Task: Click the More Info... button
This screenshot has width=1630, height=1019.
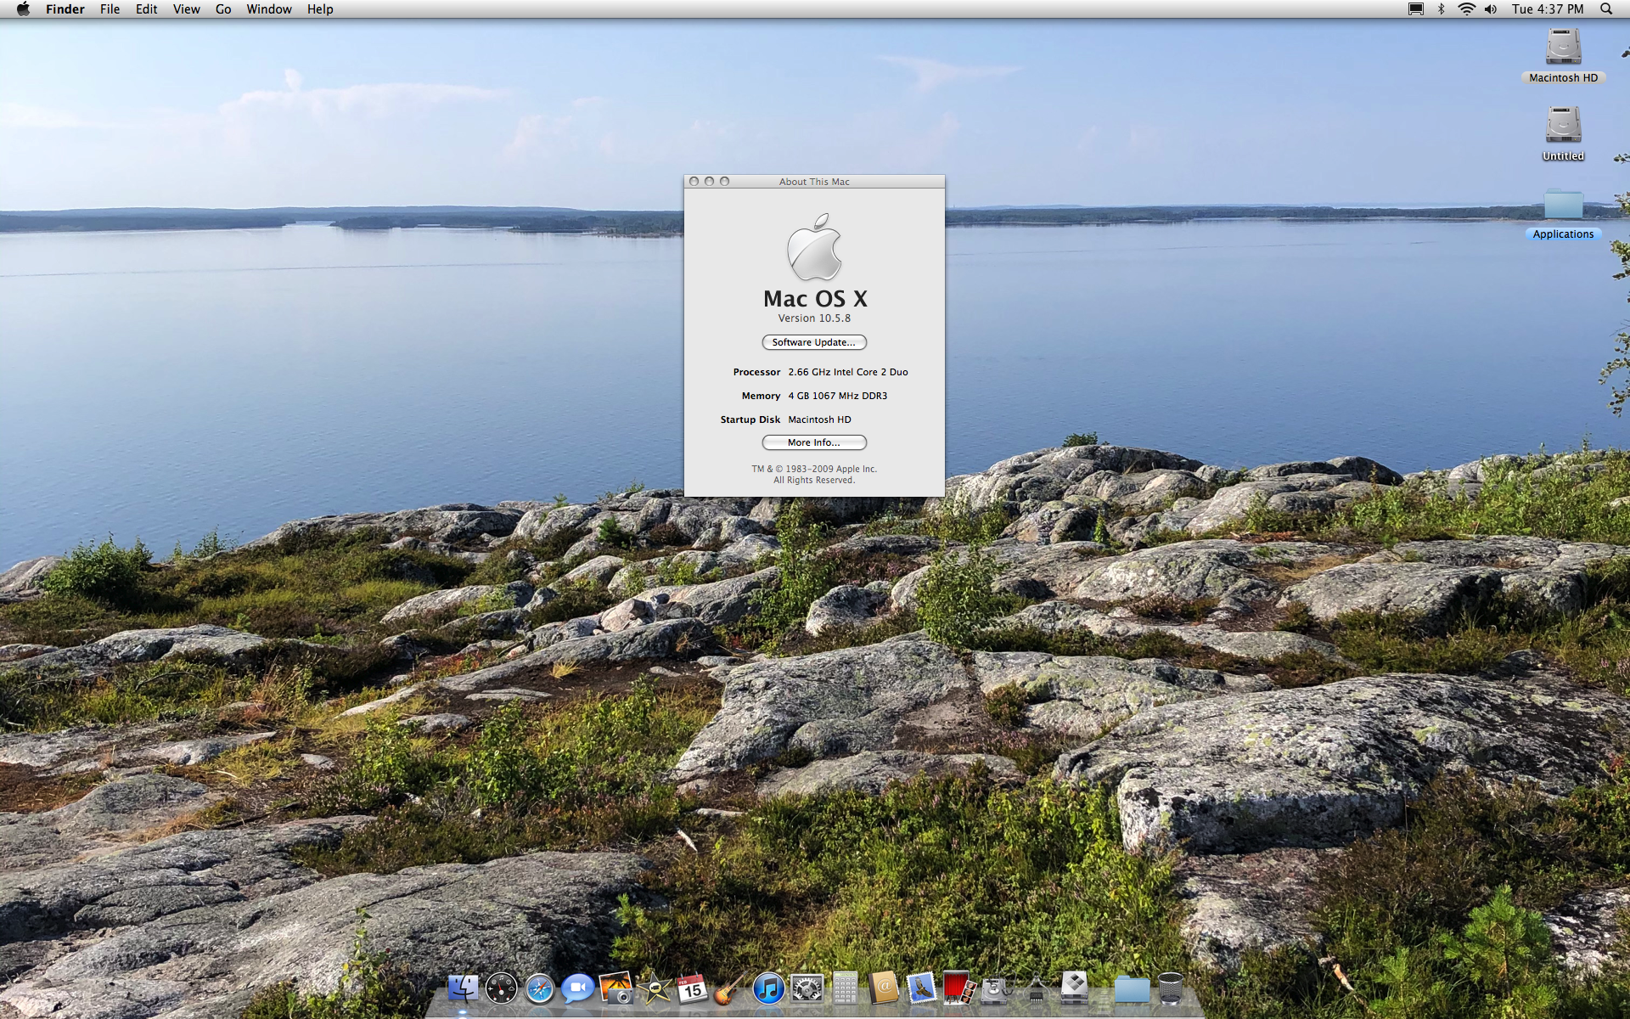Action: click(x=814, y=442)
